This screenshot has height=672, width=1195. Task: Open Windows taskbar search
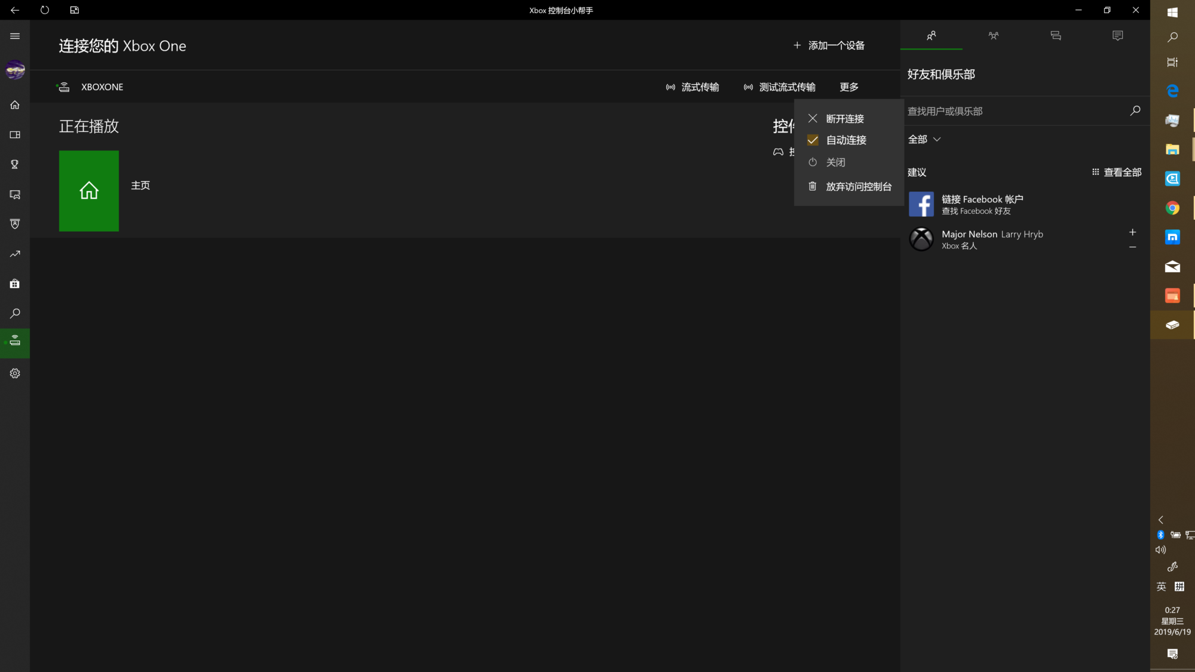(1172, 37)
